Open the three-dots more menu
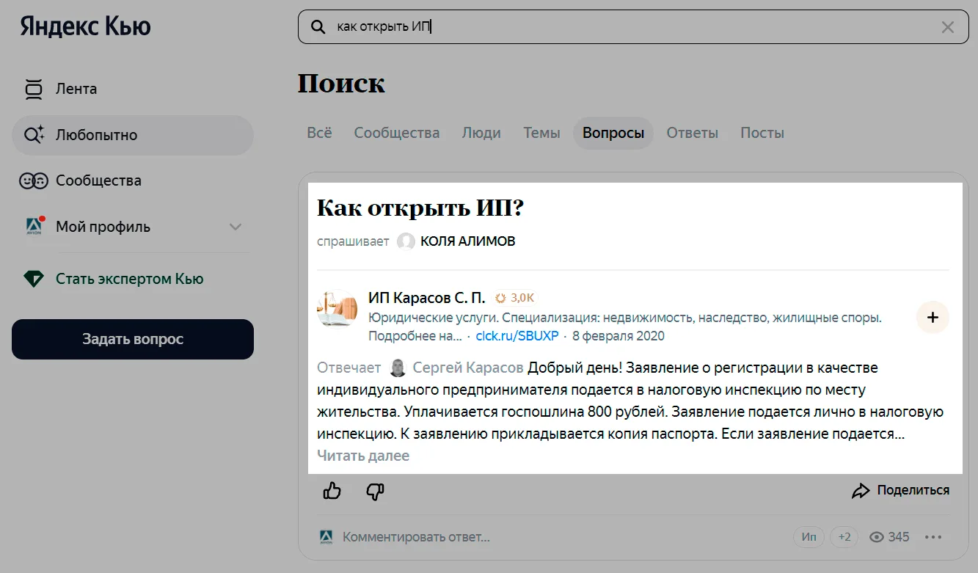This screenshot has width=978, height=573. (x=933, y=537)
